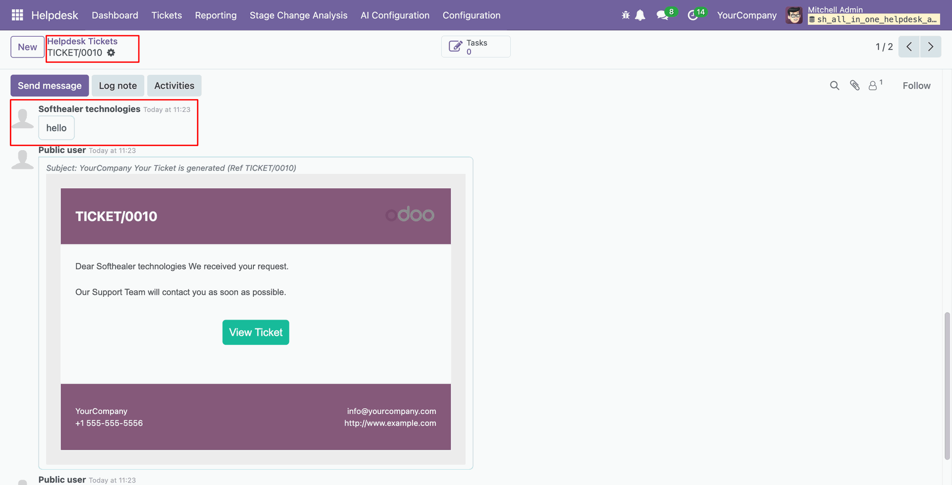Click the Follow button
The height and width of the screenshot is (485, 952).
pos(916,86)
